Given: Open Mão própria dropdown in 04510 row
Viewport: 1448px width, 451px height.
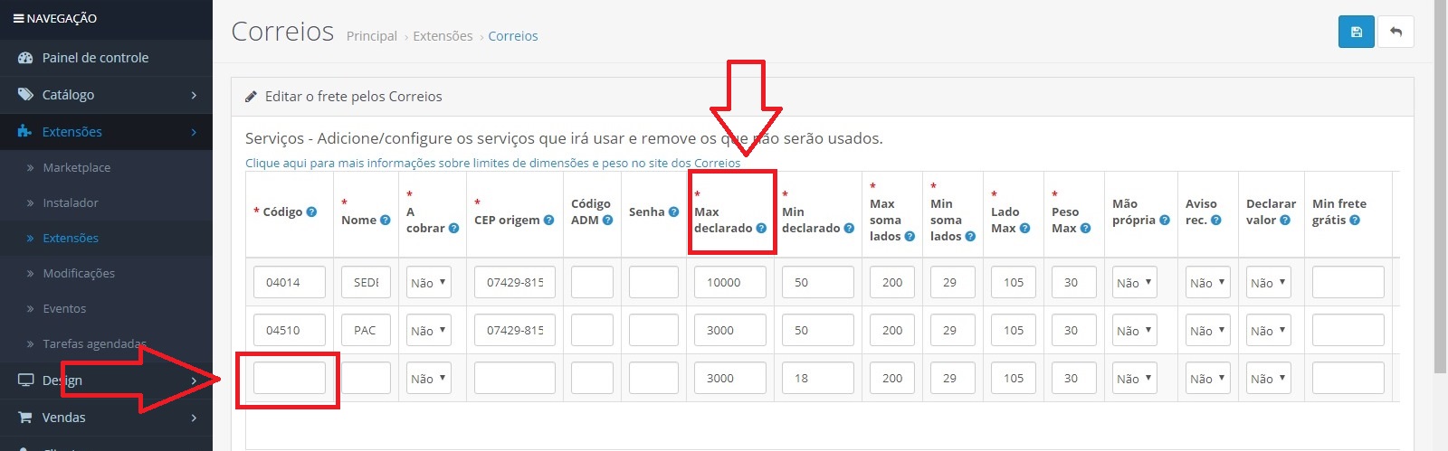Looking at the screenshot, I should [x=1135, y=330].
